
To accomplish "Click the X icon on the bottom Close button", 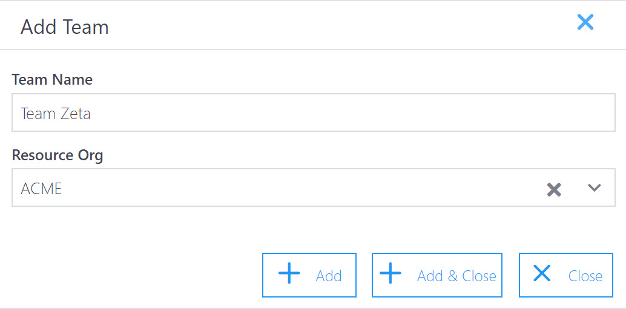I will [x=542, y=274].
